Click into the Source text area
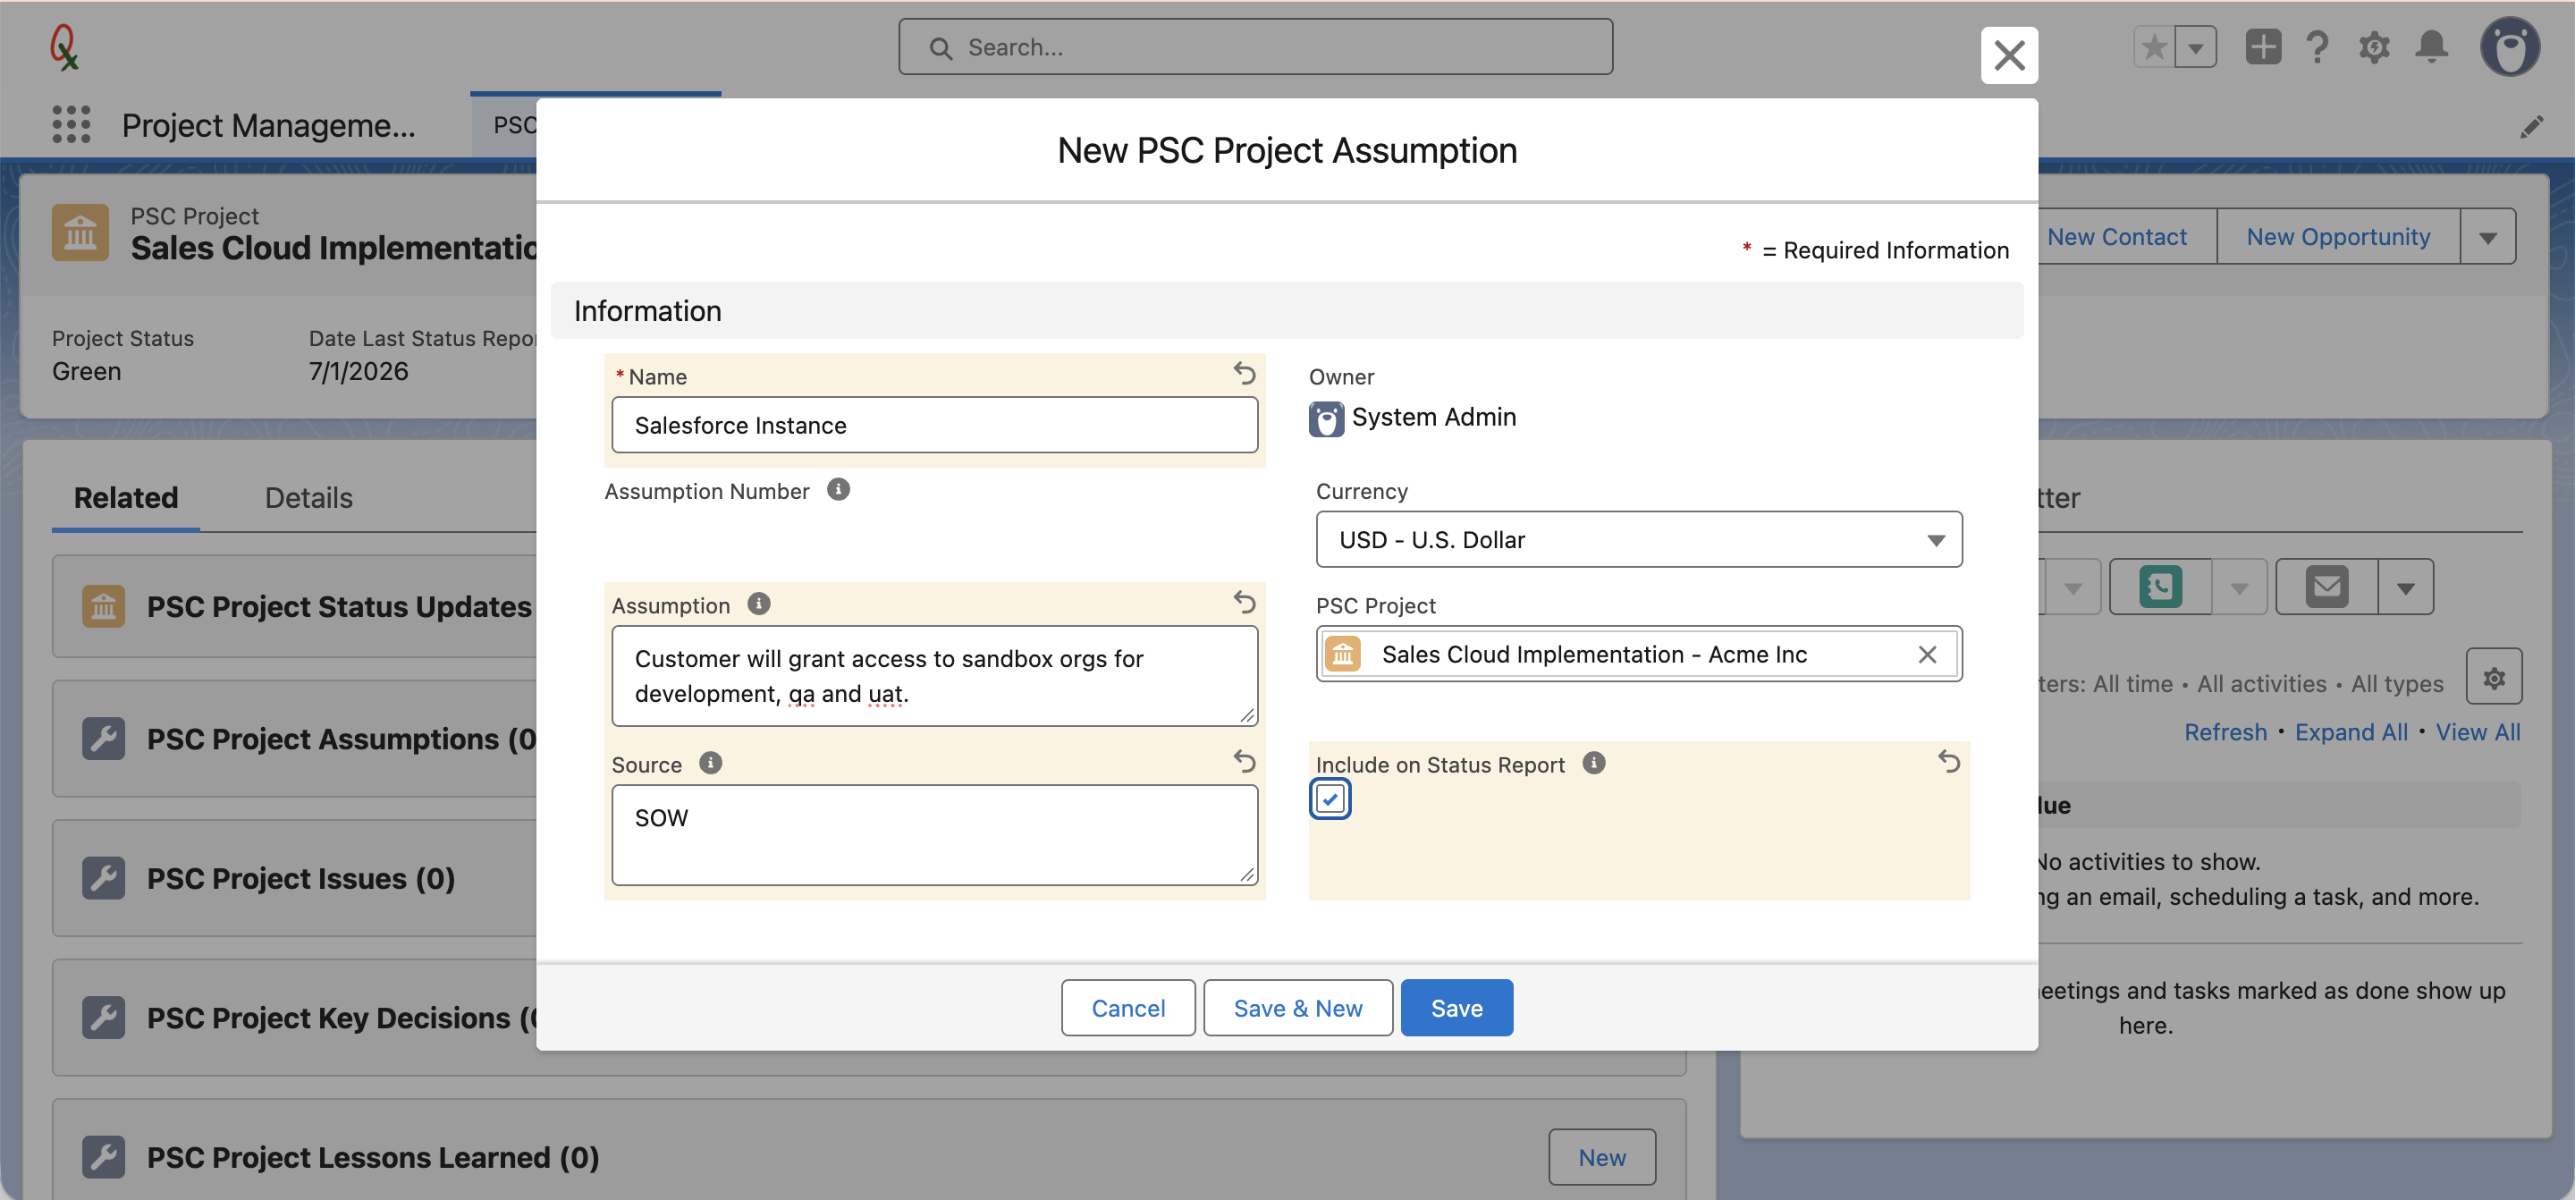2575x1200 pixels. pos(934,835)
